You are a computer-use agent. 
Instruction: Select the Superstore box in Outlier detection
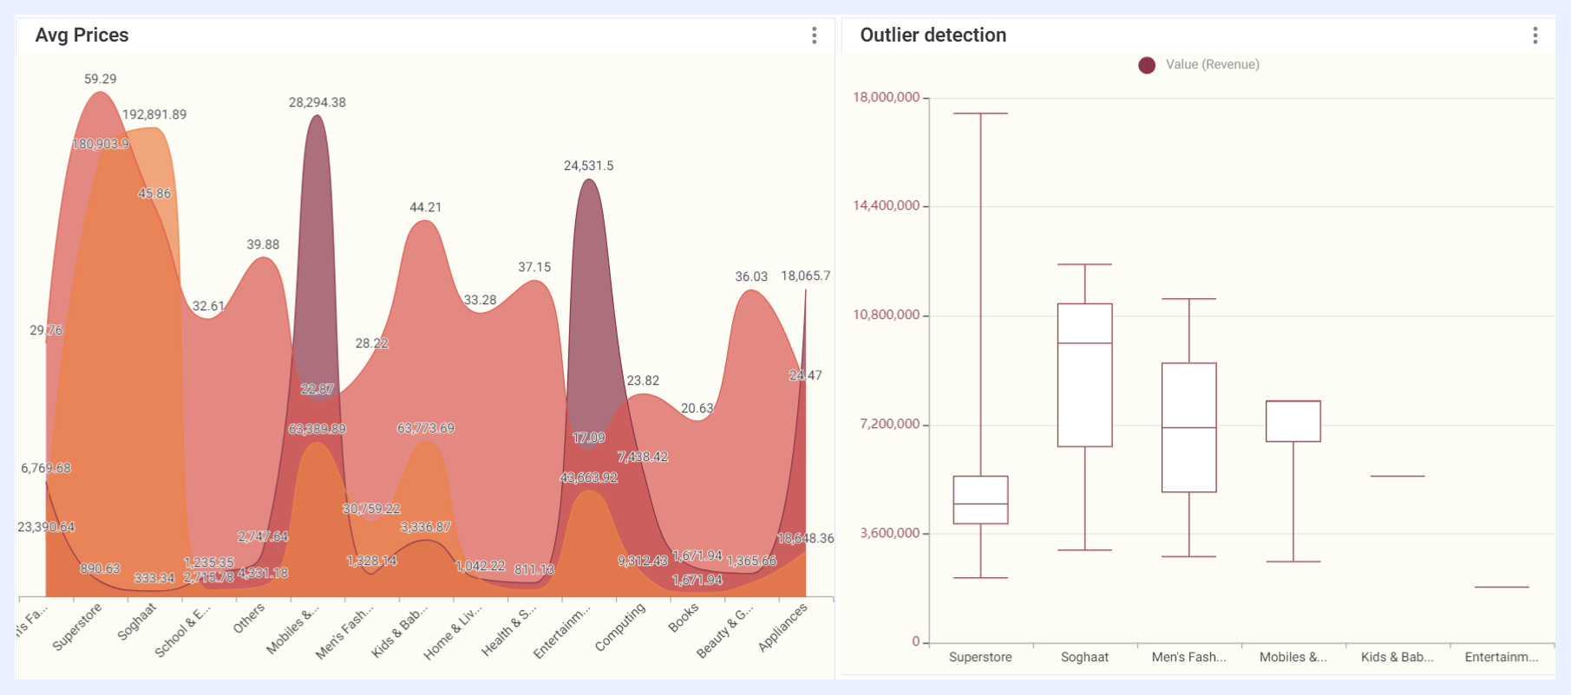(x=980, y=500)
